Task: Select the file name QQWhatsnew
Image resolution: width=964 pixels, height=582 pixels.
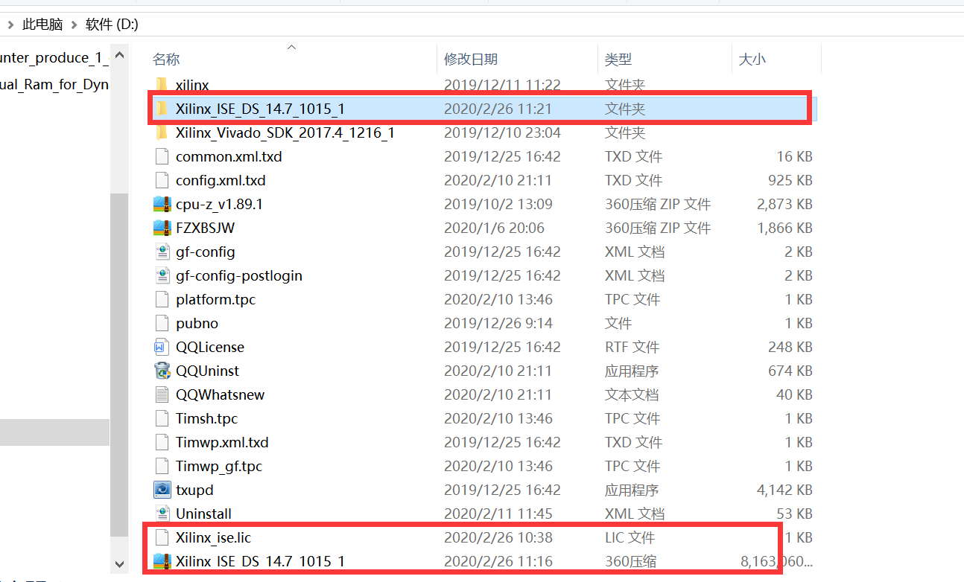Action: 220,394
